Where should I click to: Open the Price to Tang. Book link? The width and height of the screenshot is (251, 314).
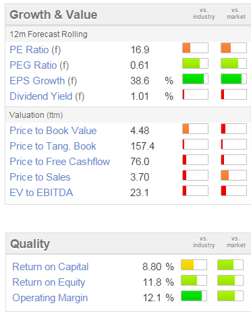point(53,146)
